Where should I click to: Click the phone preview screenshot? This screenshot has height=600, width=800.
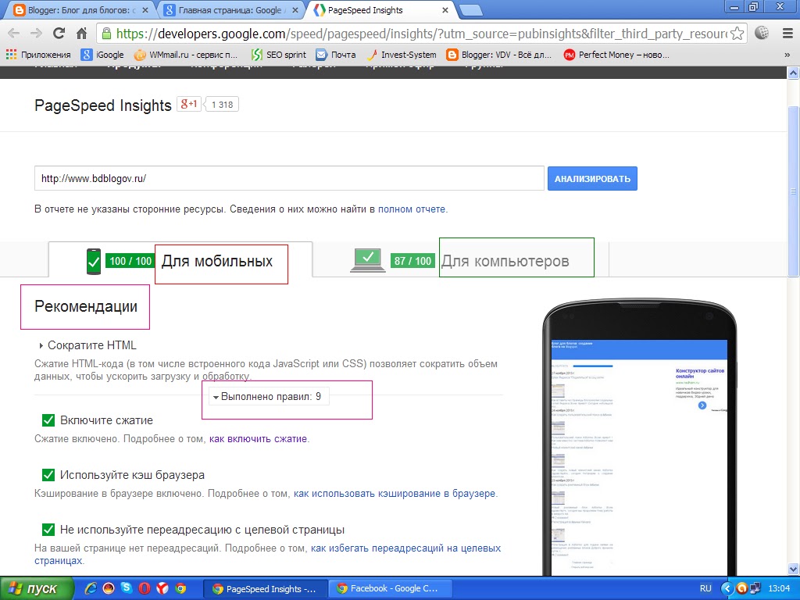tap(639, 456)
